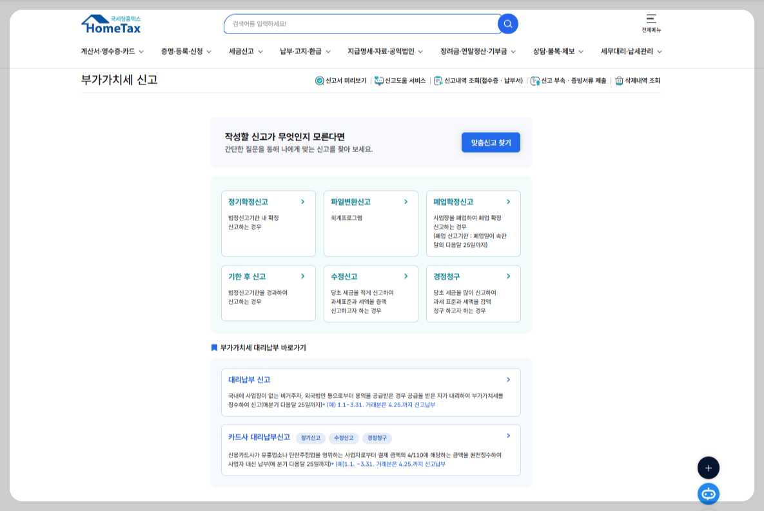The image size is (764, 511).
Task: Click the 맞춤신고 찾기 button
Action: coord(491,142)
